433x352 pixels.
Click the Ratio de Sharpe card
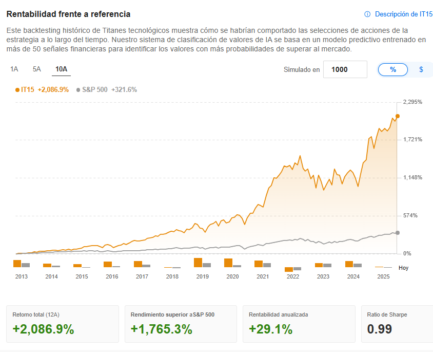coord(397,324)
